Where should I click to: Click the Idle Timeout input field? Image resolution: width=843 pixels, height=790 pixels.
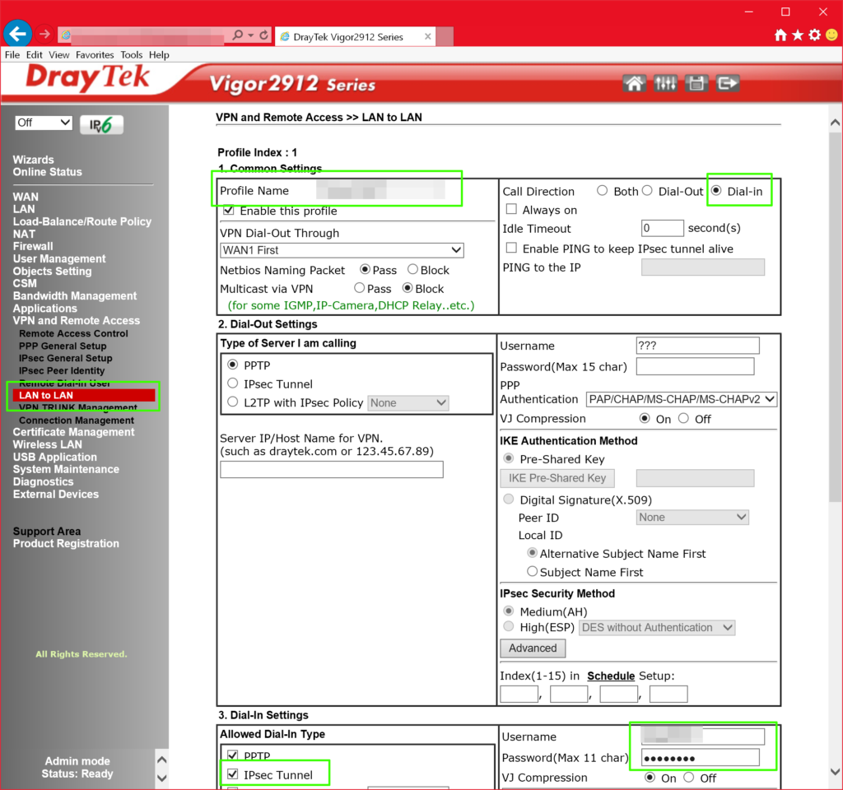tap(663, 229)
